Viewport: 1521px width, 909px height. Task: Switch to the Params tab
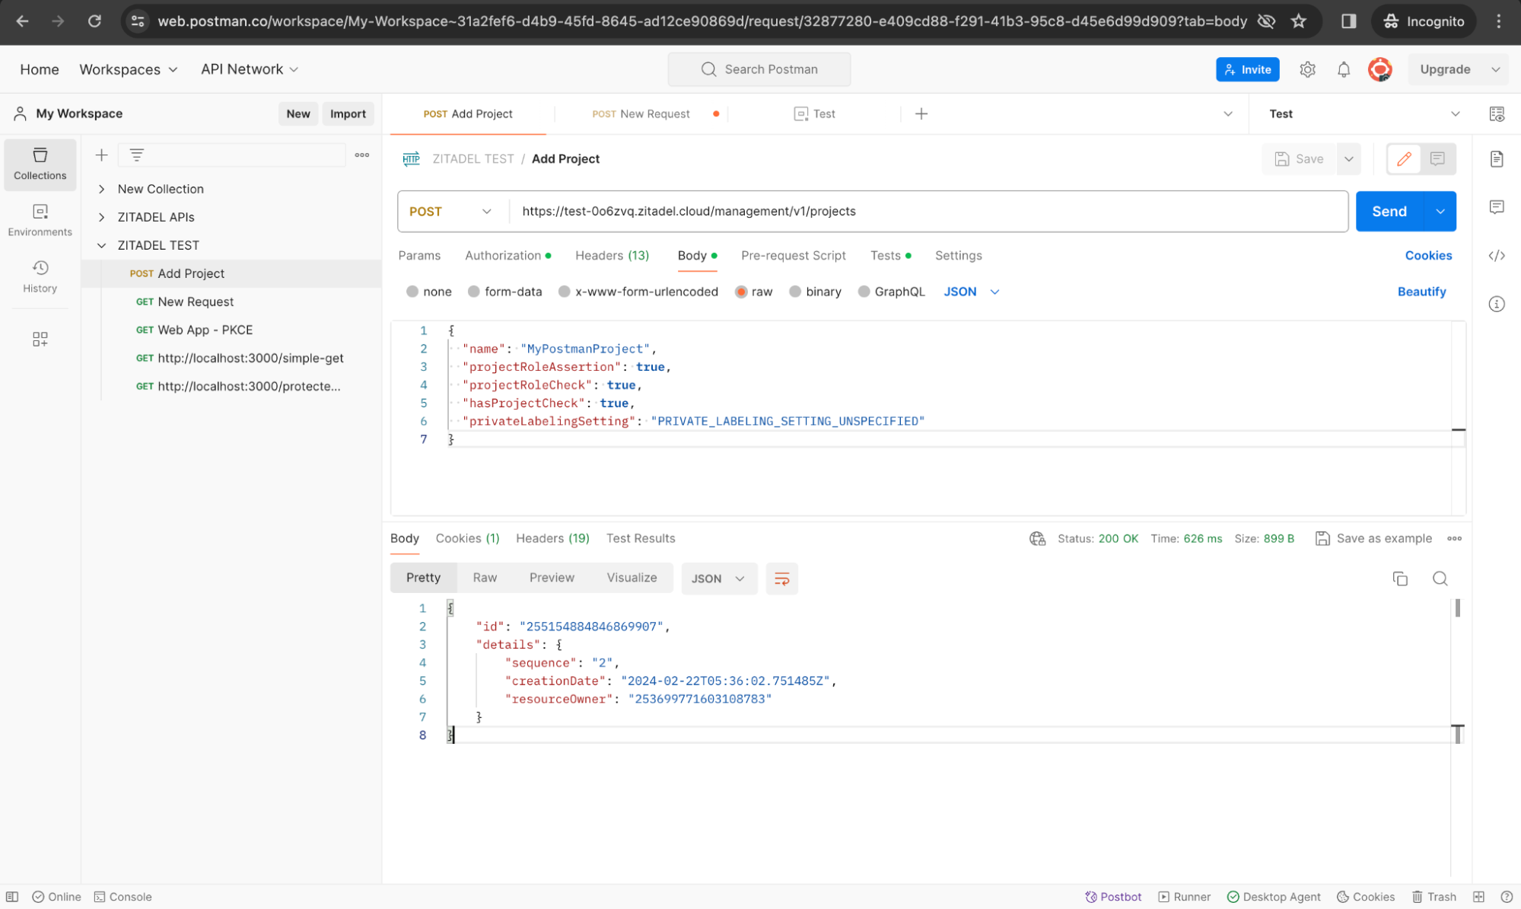tap(419, 256)
